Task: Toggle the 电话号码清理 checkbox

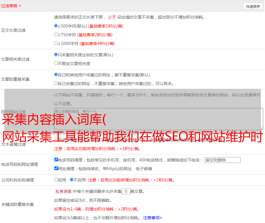Action: (56, 160)
